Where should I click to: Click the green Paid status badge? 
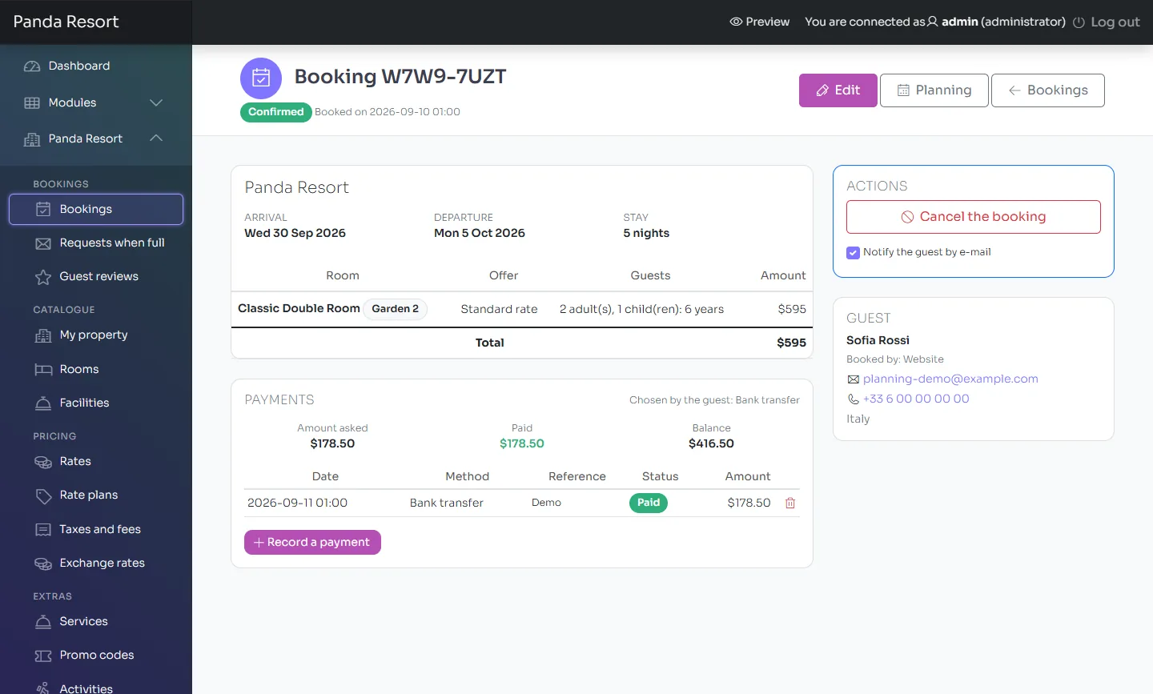(x=649, y=503)
